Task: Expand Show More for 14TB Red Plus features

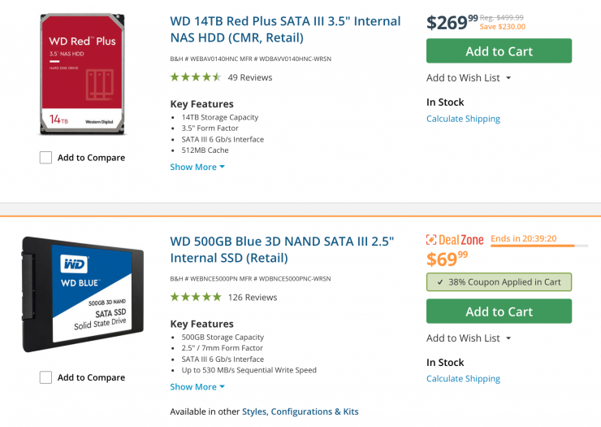Action: click(x=197, y=167)
